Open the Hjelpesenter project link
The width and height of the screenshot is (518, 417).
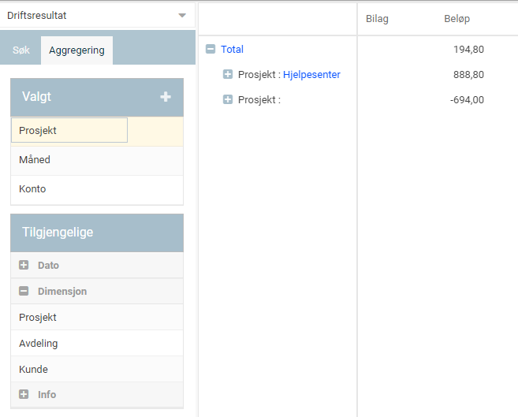tap(311, 74)
